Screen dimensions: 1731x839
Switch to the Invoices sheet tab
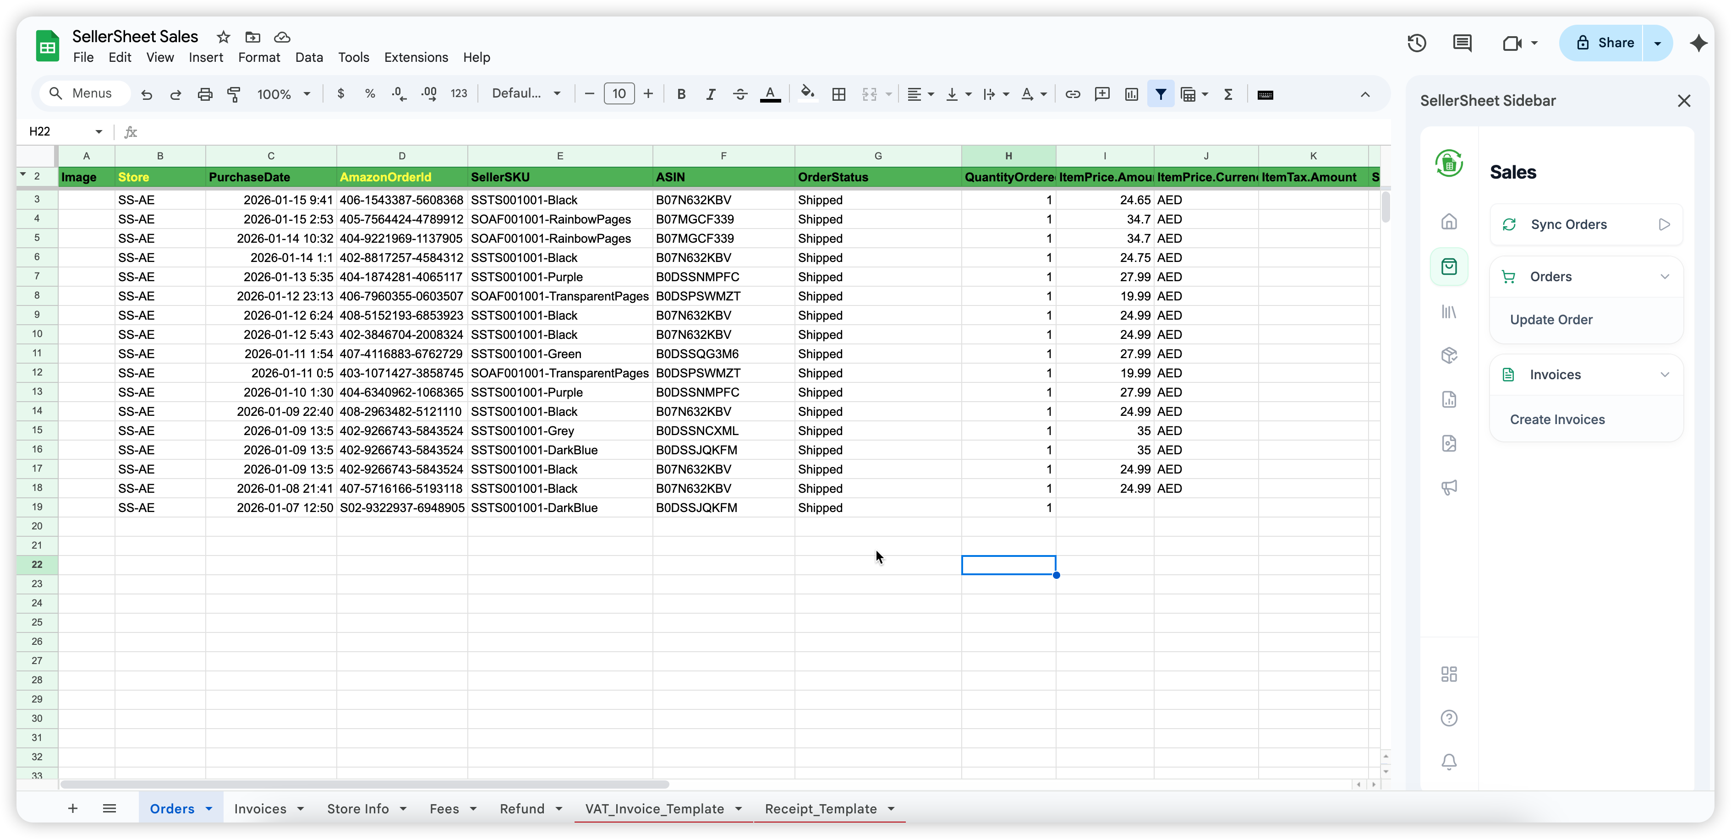(x=262, y=809)
